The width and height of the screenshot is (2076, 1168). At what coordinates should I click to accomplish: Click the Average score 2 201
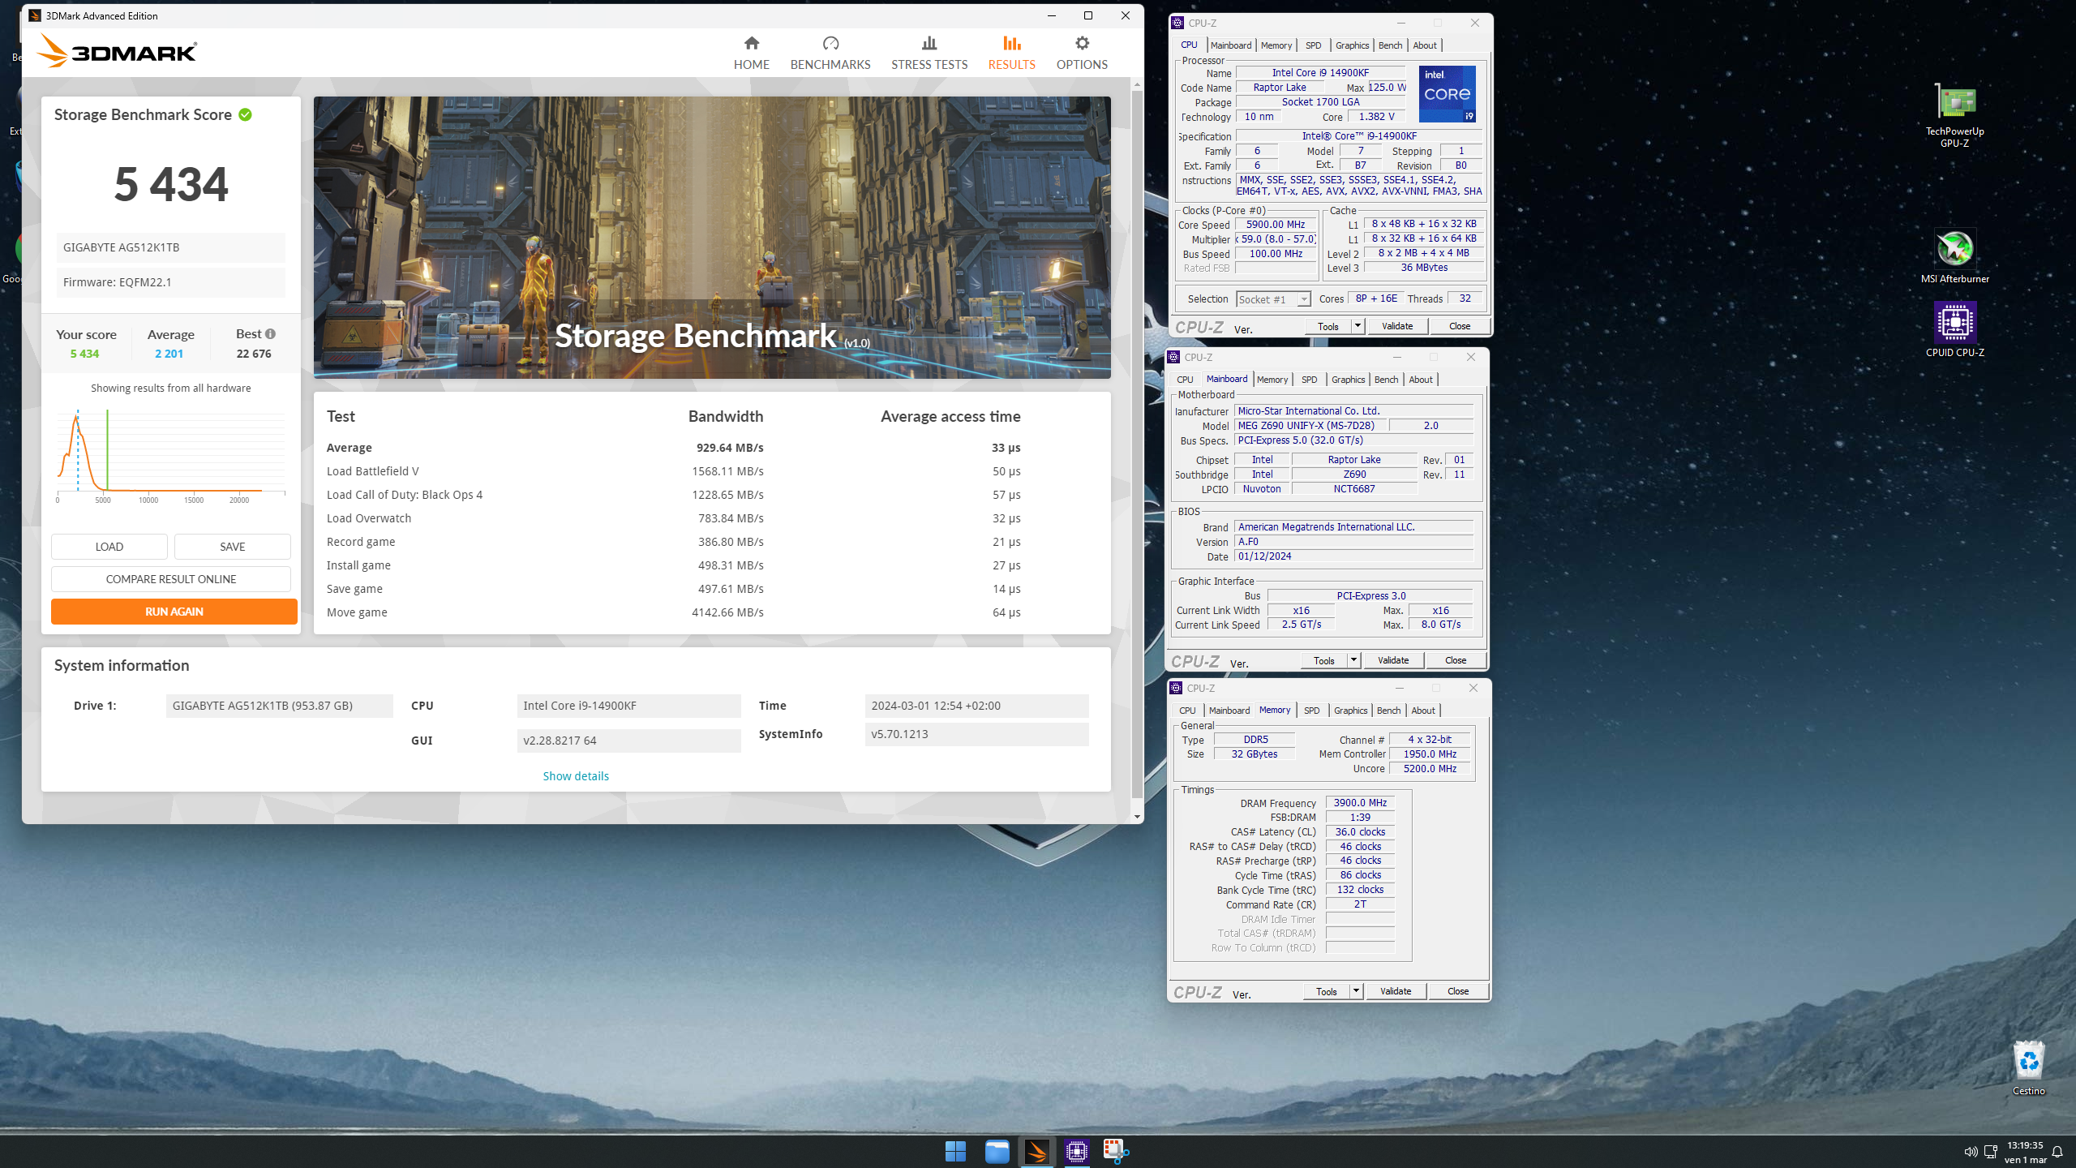point(169,354)
